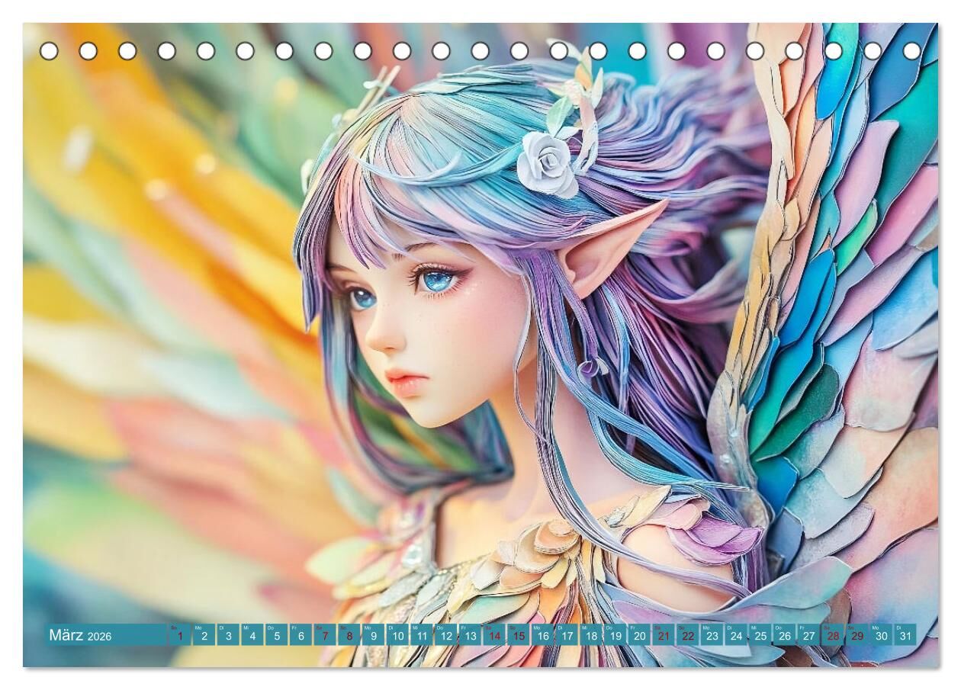The height and width of the screenshot is (690, 961).
Task: Choose date 25 in the calendar strip
Action: coord(760,635)
